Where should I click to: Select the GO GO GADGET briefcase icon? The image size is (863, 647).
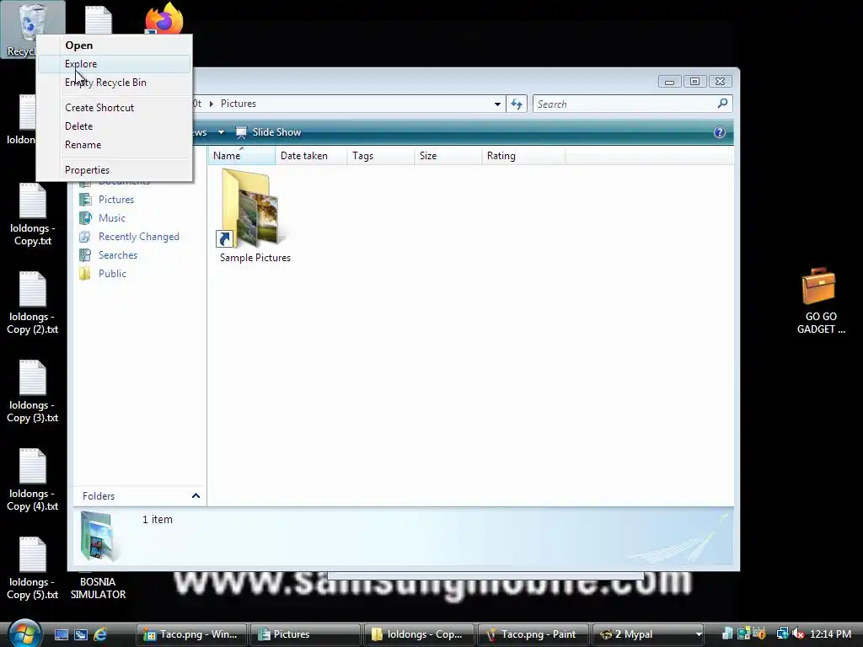coord(820,301)
